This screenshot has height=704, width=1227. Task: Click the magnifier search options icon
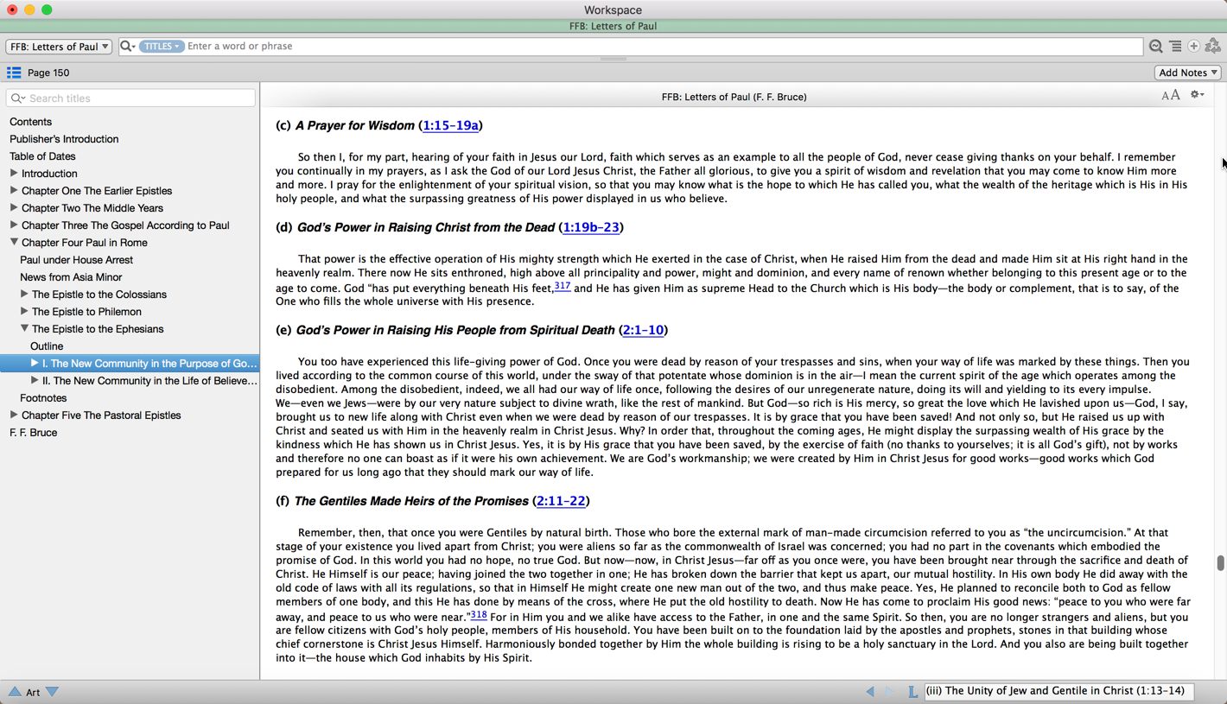click(127, 47)
